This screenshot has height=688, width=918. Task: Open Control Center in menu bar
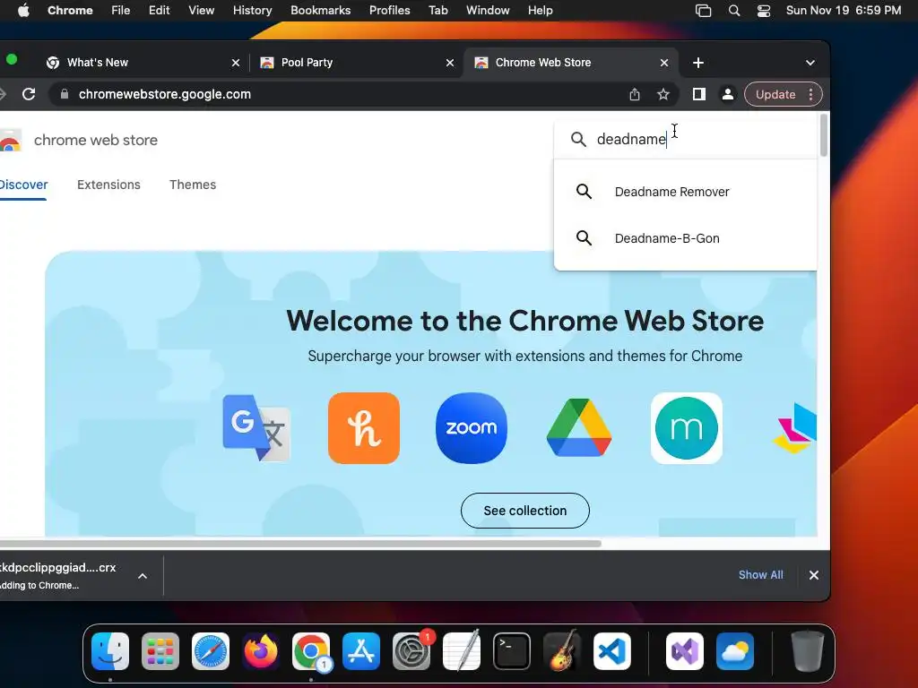tap(764, 11)
